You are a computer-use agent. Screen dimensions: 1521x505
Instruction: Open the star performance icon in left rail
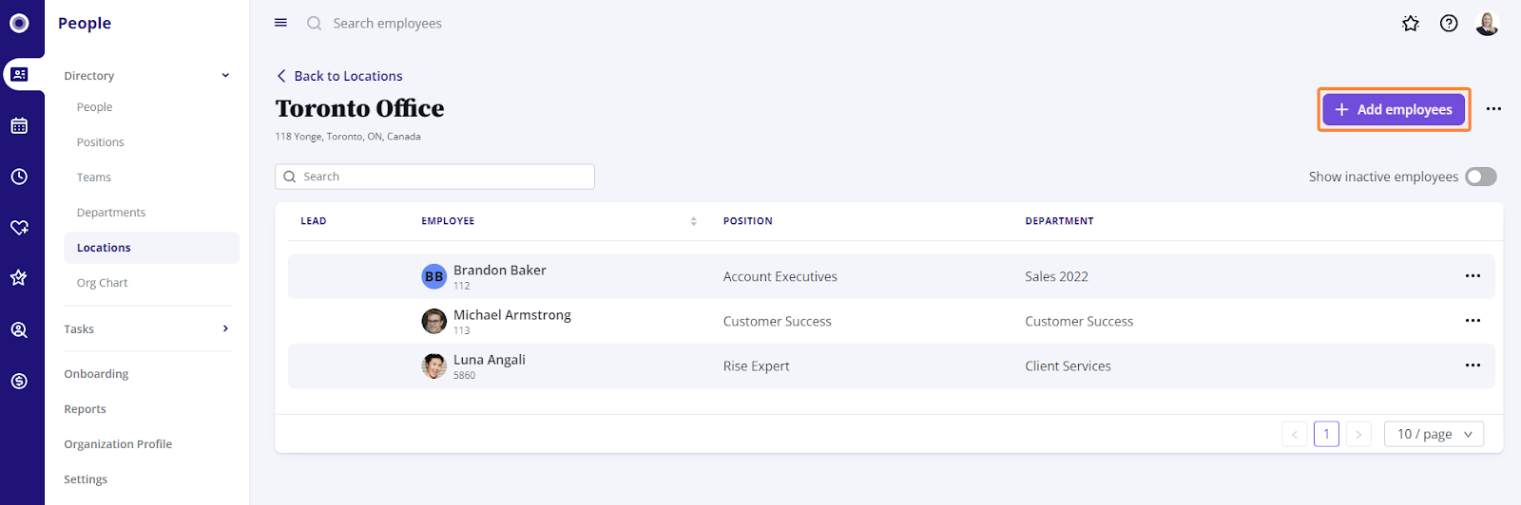point(19,278)
